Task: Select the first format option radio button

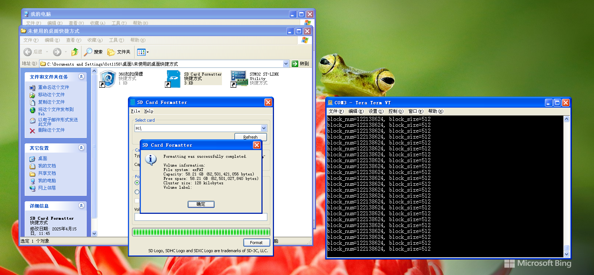Action: coord(137,183)
